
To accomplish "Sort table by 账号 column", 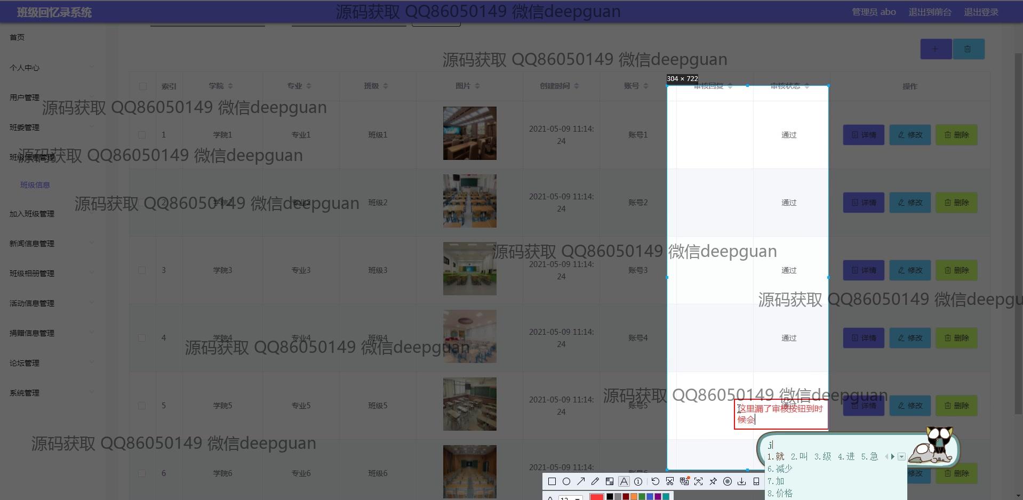I will click(646, 86).
